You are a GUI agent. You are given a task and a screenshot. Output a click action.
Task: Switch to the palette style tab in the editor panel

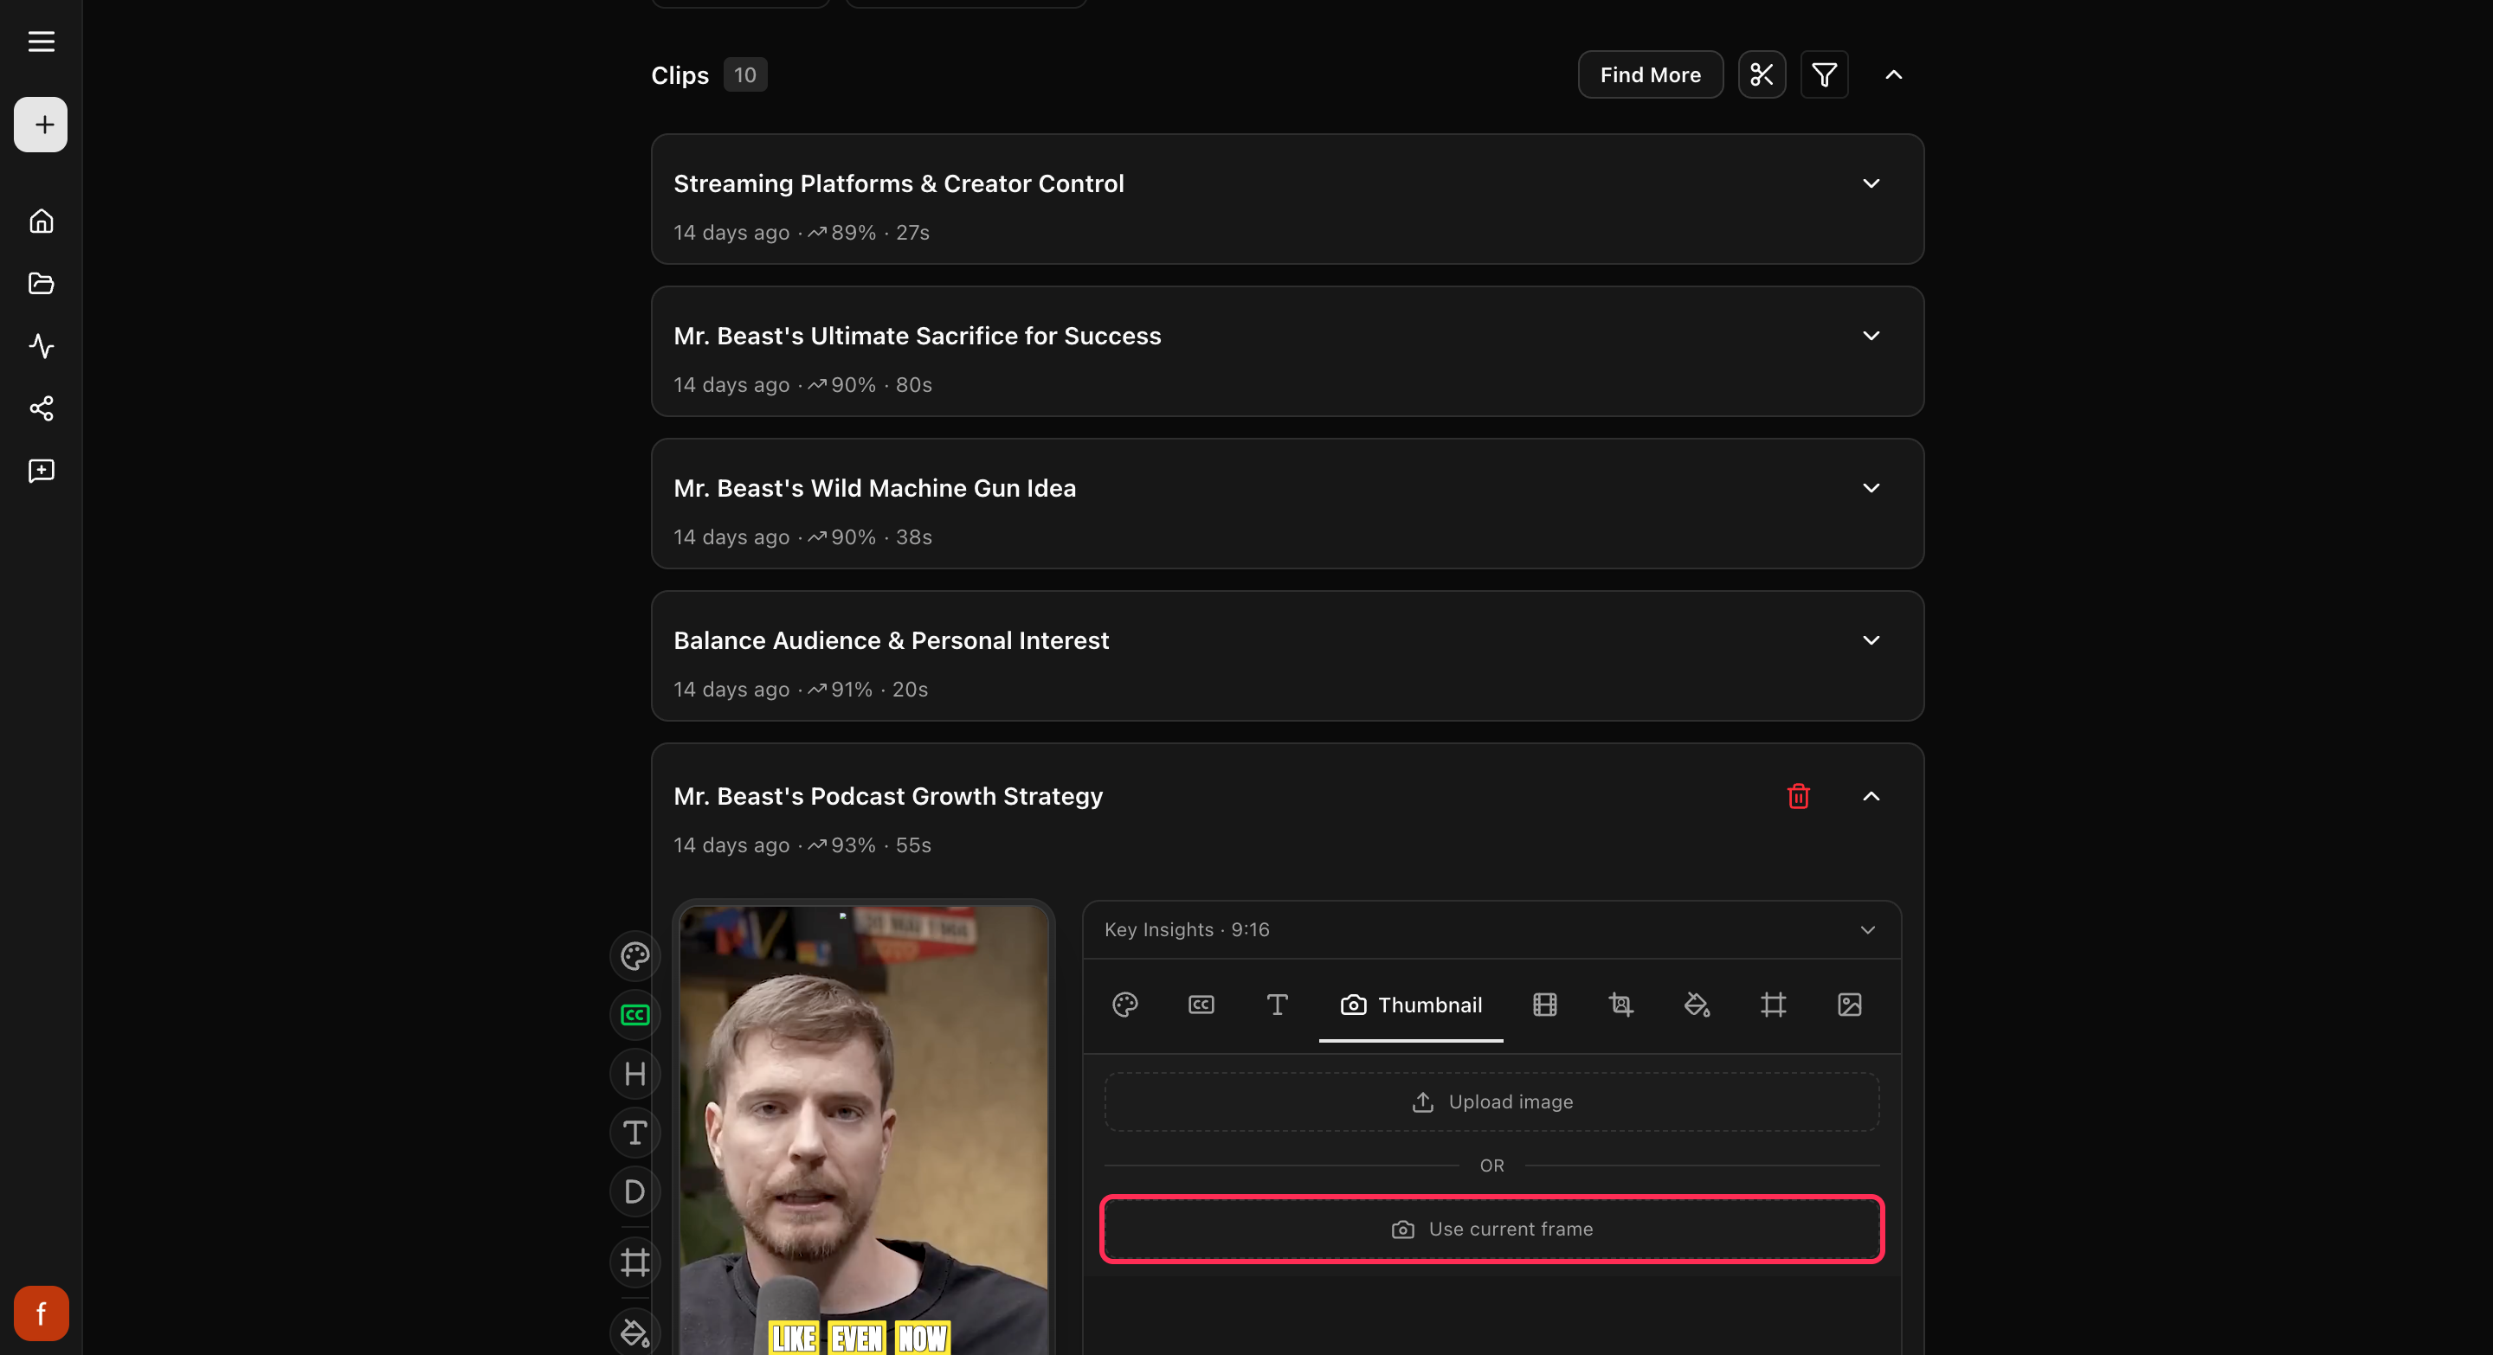click(x=1124, y=1005)
